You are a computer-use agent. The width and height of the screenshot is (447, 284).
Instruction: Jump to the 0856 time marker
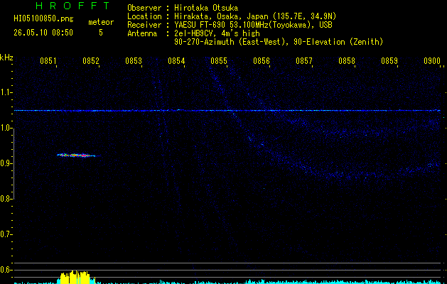262,60
